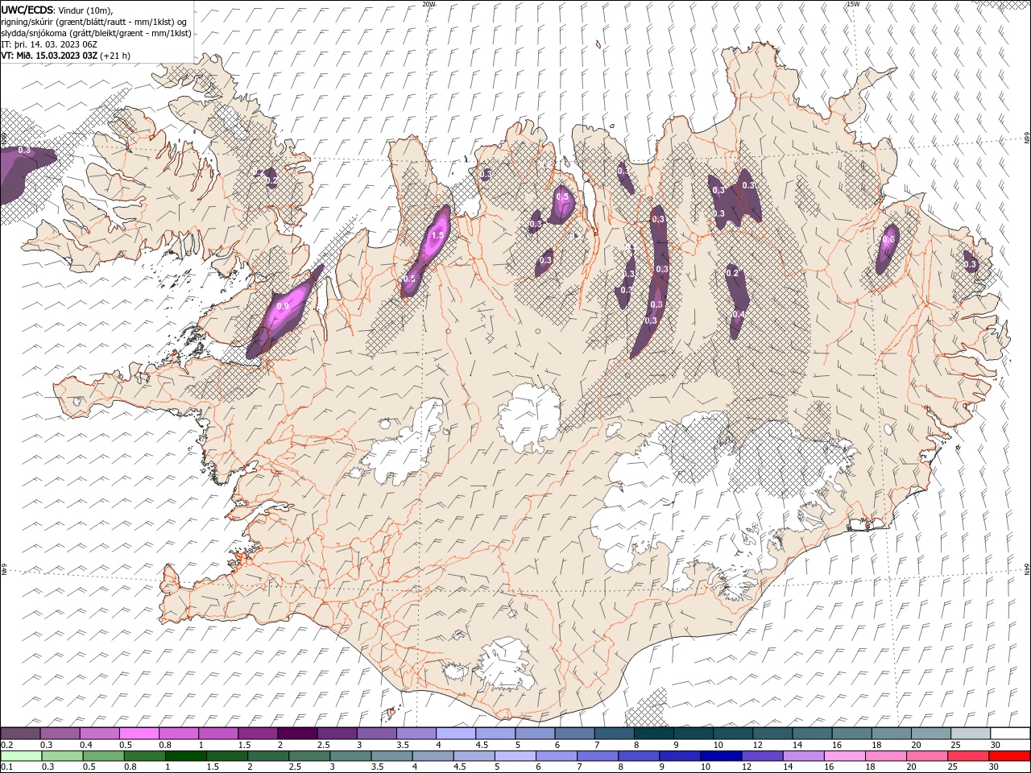Click the 0.4 snowfall value on the map

point(738,314)
